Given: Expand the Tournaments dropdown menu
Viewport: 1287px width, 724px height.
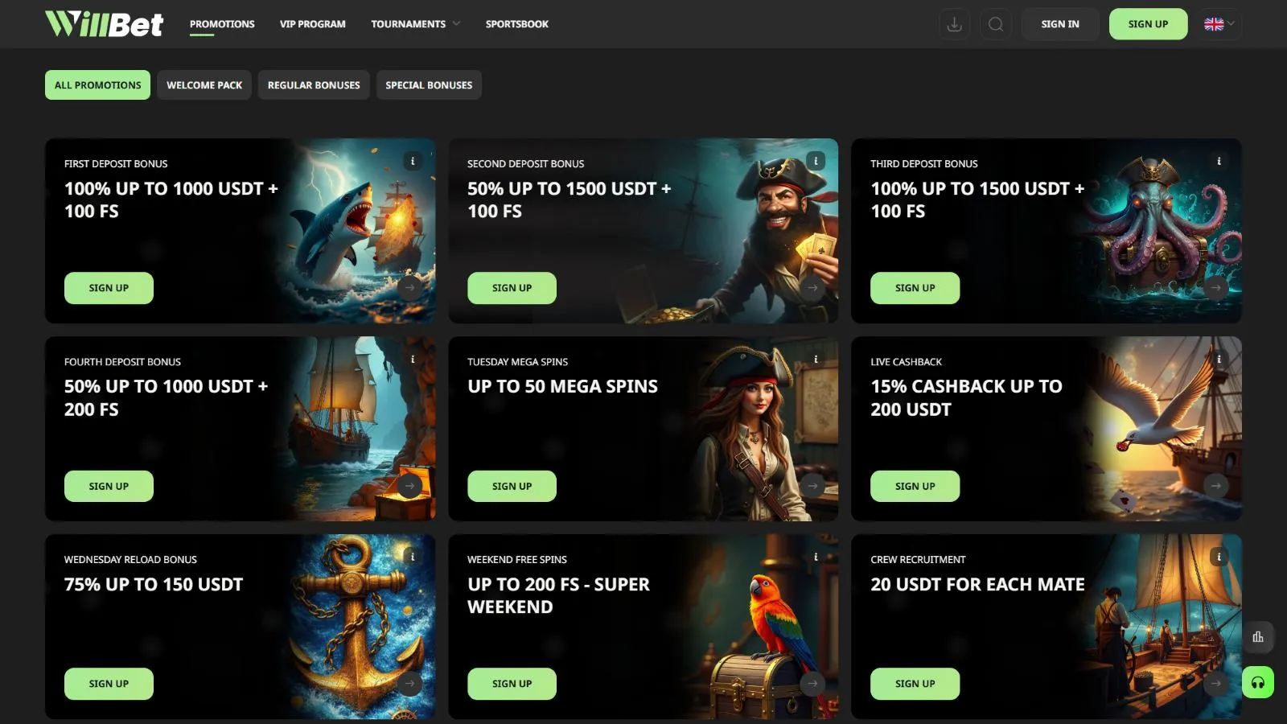Looking at the screenshot, I should [415, 24].
